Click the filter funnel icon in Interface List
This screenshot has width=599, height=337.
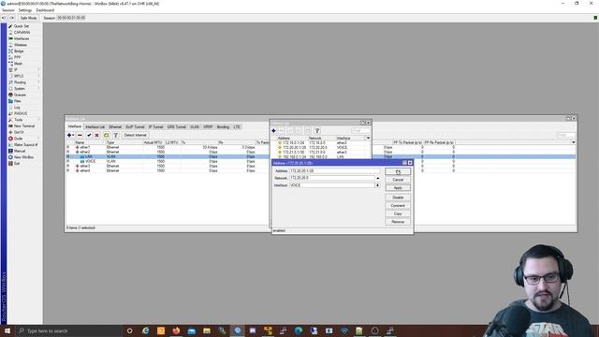115,135
